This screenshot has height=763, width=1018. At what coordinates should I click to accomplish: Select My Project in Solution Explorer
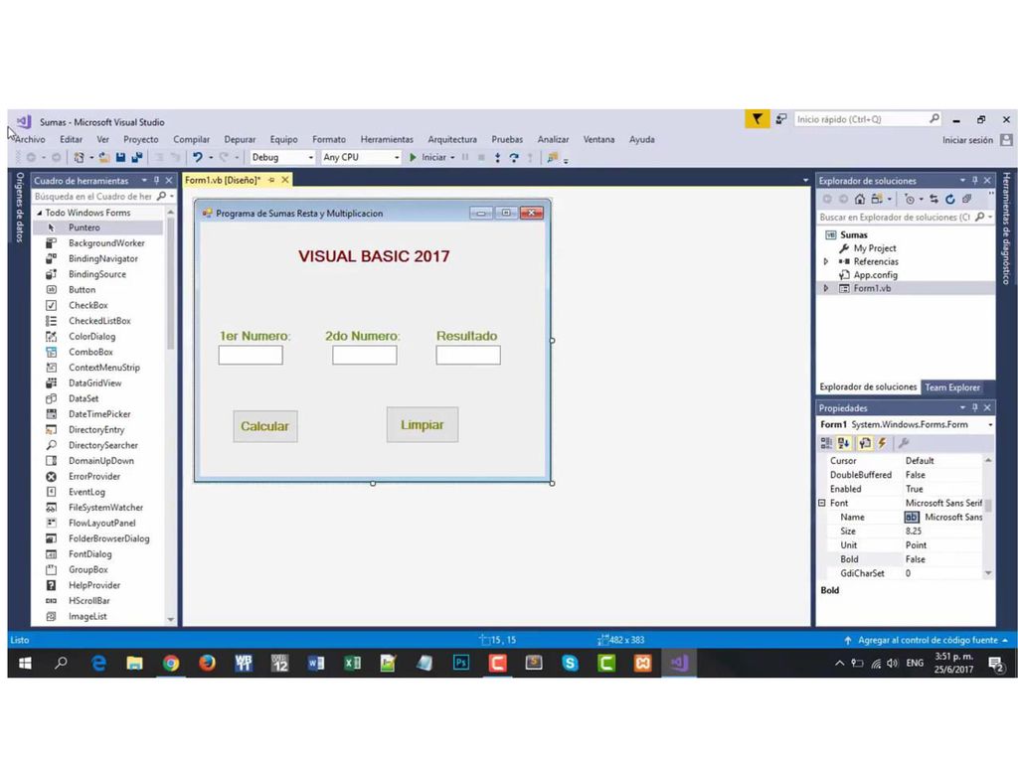pos(875,248)
